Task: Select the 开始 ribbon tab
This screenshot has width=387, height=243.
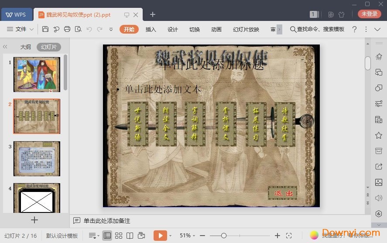Action: click(129, 29)
